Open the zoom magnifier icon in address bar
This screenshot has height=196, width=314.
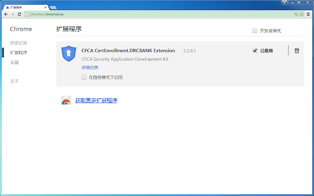coord(296,14)
